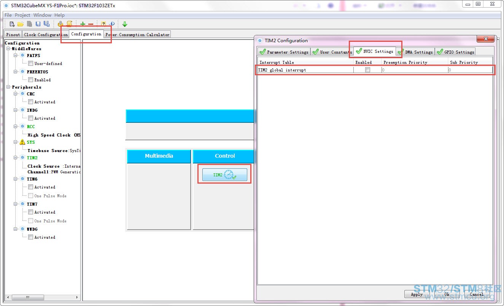The image size is (504, 306).
Task: Collapse the TIM2 tree node
Action: coord(16,158)
